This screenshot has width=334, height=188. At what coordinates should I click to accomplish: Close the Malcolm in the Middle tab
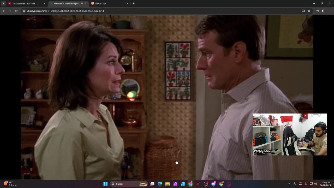86,3
